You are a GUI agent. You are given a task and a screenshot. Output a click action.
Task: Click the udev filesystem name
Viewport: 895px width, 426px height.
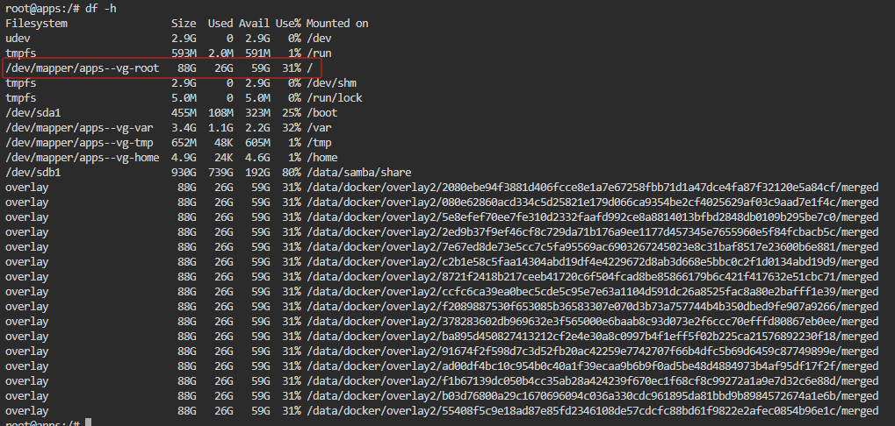18,39
